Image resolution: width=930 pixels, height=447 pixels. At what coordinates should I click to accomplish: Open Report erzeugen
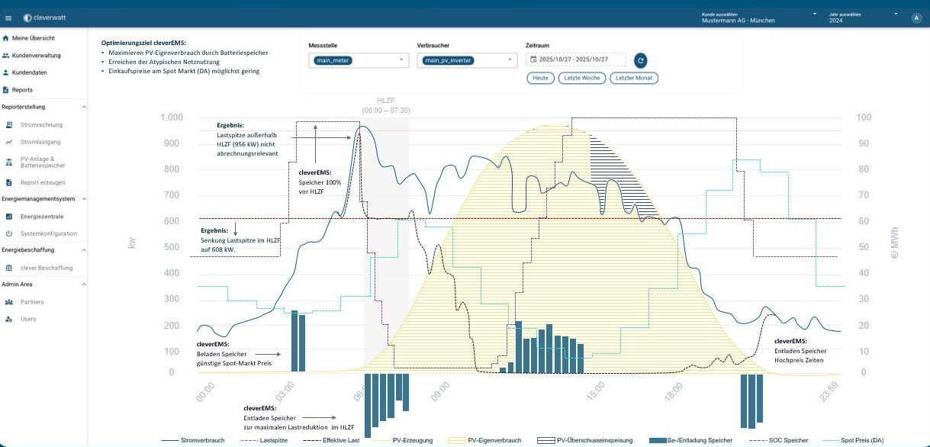(x=43, y=182)
